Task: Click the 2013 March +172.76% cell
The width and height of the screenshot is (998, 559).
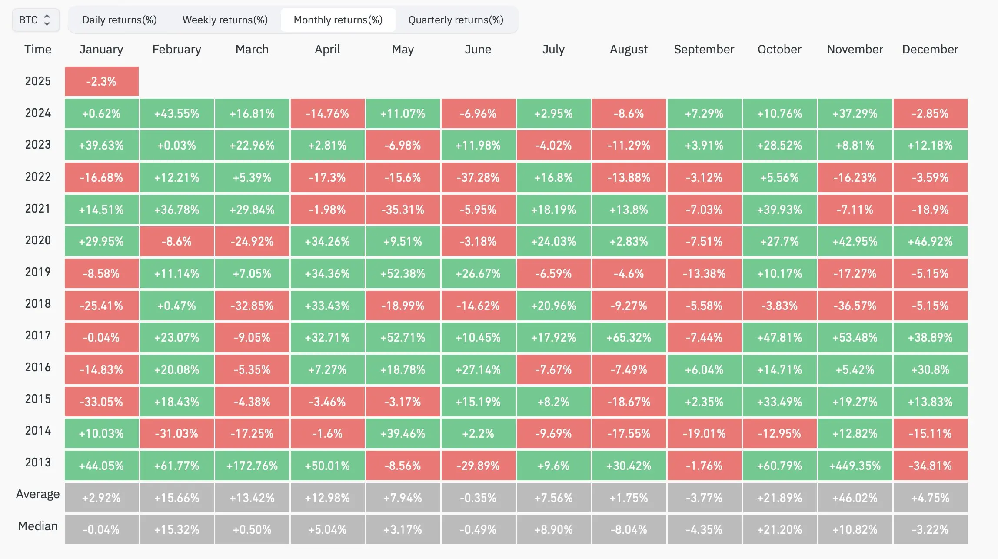Action: pos(252,466)
